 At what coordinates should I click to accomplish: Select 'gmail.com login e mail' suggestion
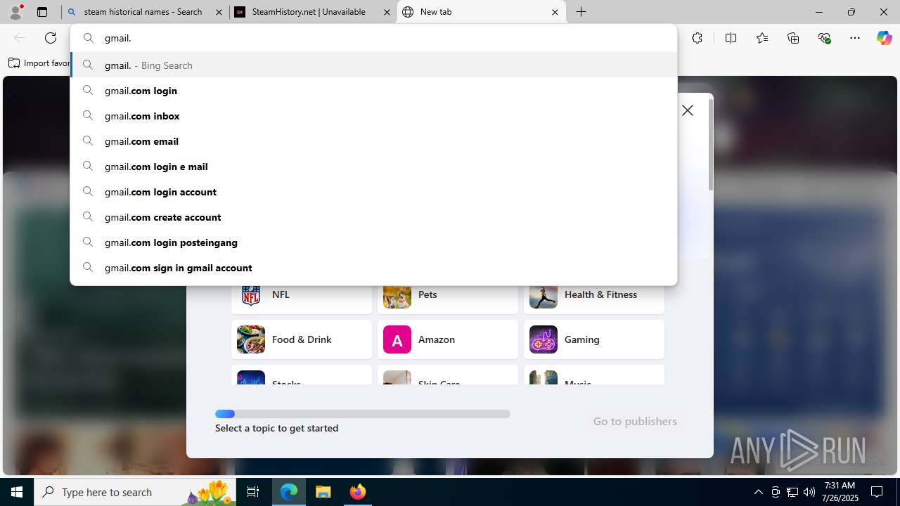pyautogui.click(x=373, y=167)
